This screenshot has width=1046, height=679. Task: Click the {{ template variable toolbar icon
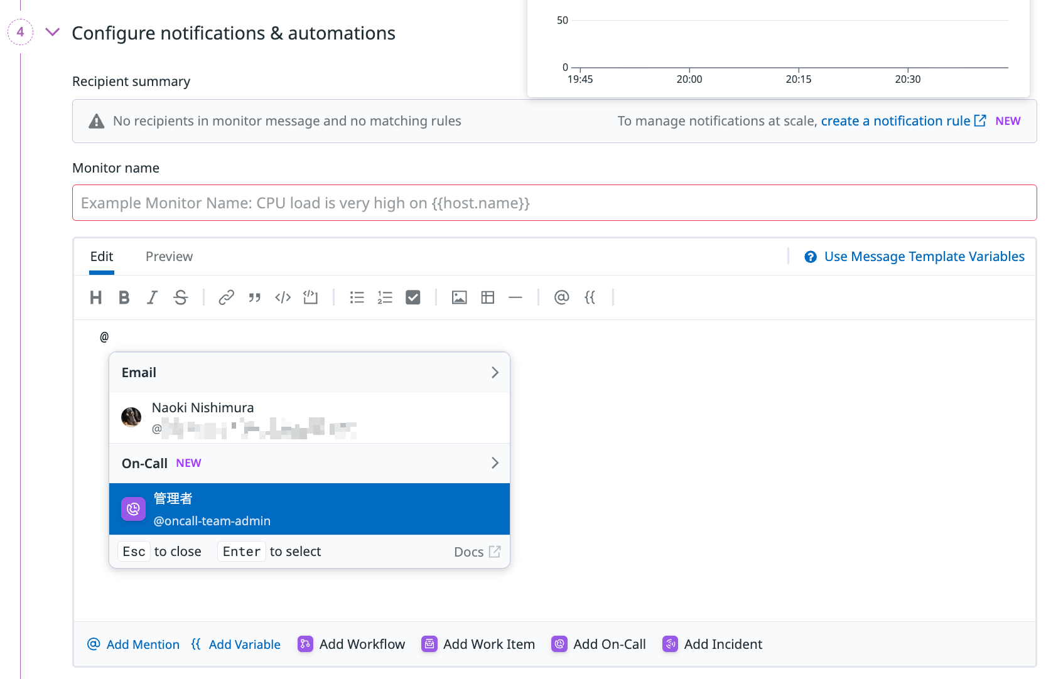590,297
